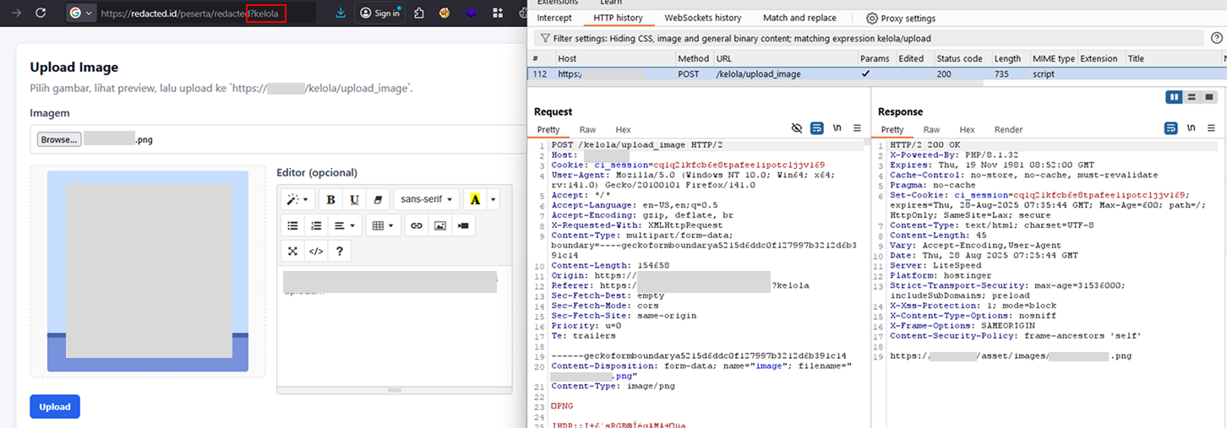1227x428 pixels.
Task: Insert a hyperlink with the link icon
Action: click(417, 225)
